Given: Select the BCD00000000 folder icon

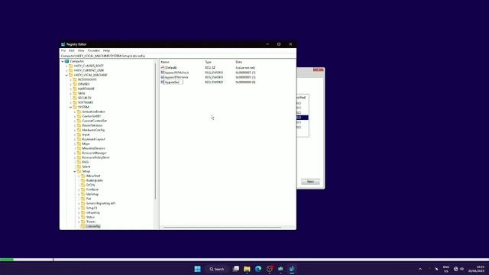Looking at the screenshot, I should [x=75, y=79].
